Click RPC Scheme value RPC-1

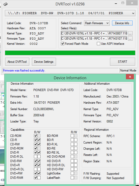click(x=110, y=136)
